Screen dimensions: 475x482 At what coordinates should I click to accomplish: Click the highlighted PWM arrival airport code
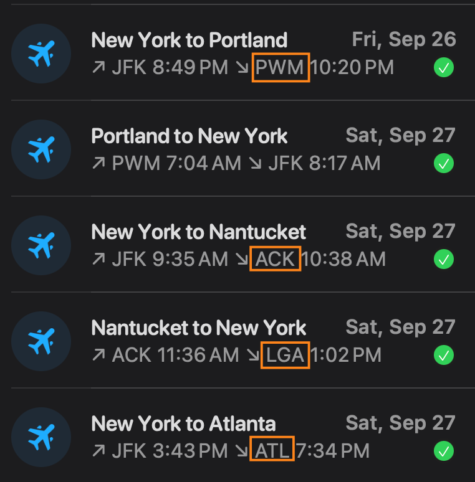(x=281, y=67)
